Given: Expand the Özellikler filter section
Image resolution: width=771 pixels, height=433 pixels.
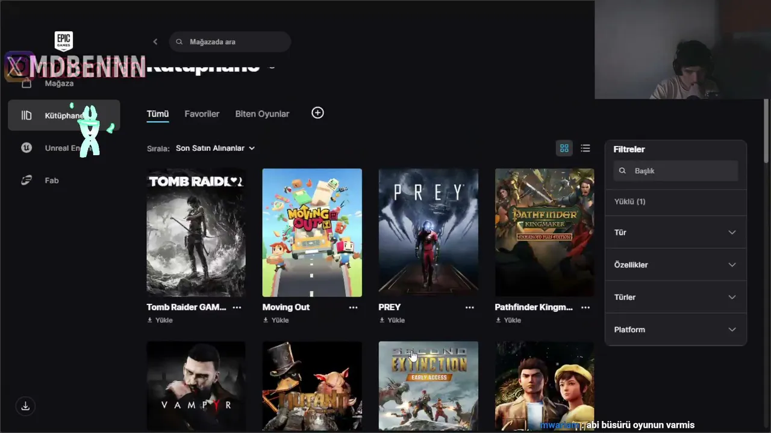Looking at the screenshot, I should pyautogui.click(x=676, y=265).
